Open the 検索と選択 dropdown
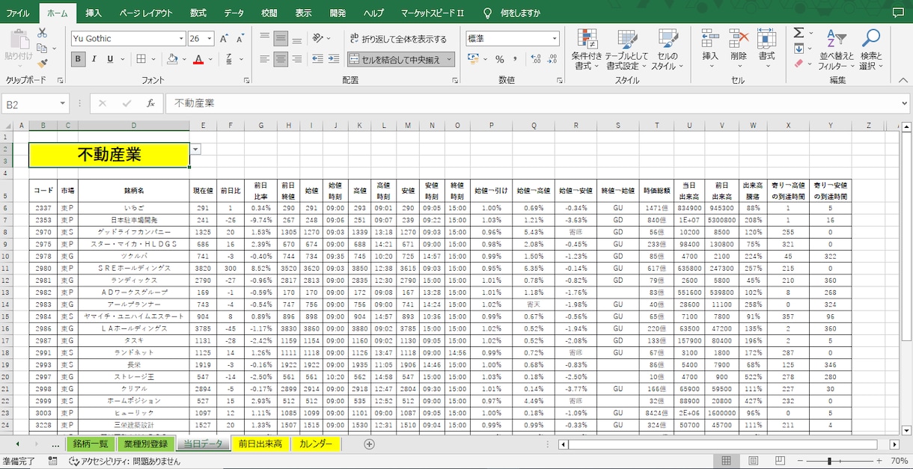The height and width of the screenshot is (469, 913). point(871,50)
